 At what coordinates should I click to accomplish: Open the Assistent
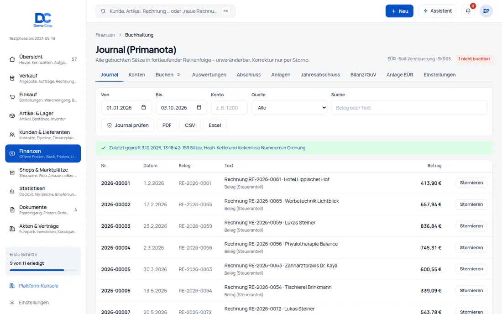point(437,11)
